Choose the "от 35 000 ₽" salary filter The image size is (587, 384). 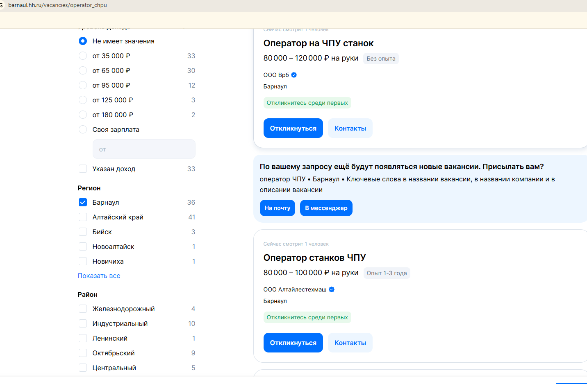[83, 56]
